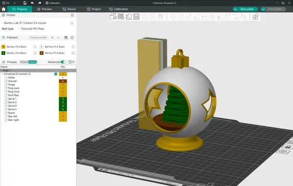Toggle Christmas Ornament v3 printable checkbox
Image resolution: width=293 pixels, height=186 pixels.
[56, 74]
